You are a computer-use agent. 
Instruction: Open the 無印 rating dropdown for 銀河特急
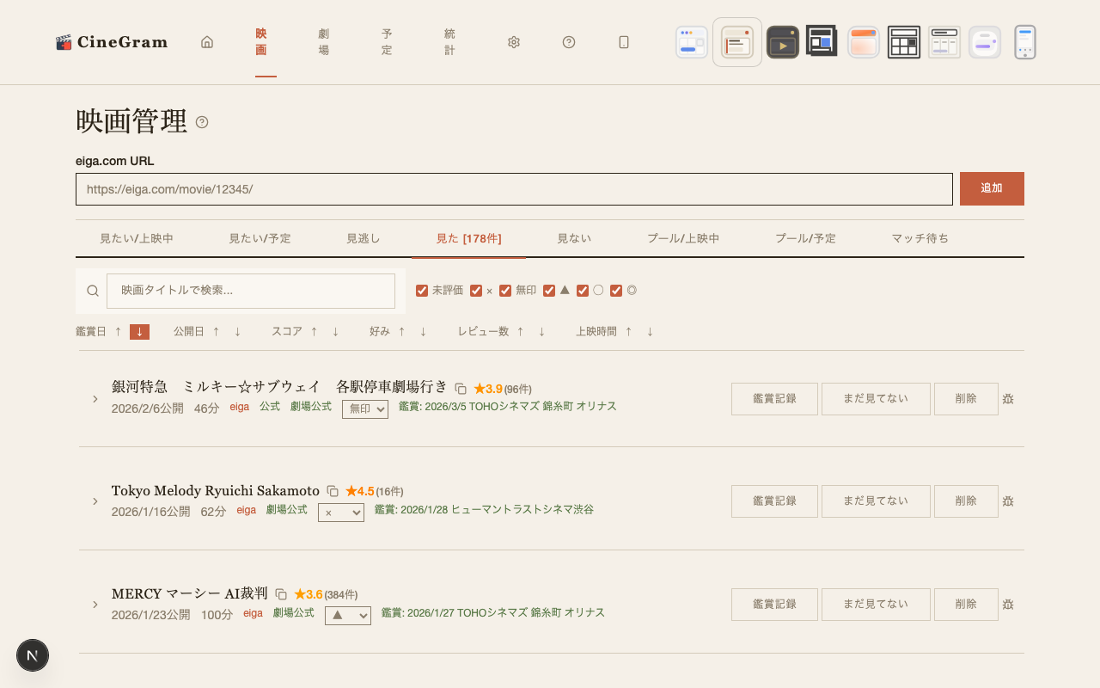pos(365,409)
